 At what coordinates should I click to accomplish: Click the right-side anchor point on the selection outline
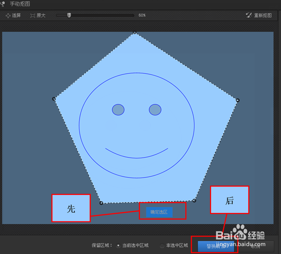237,100
